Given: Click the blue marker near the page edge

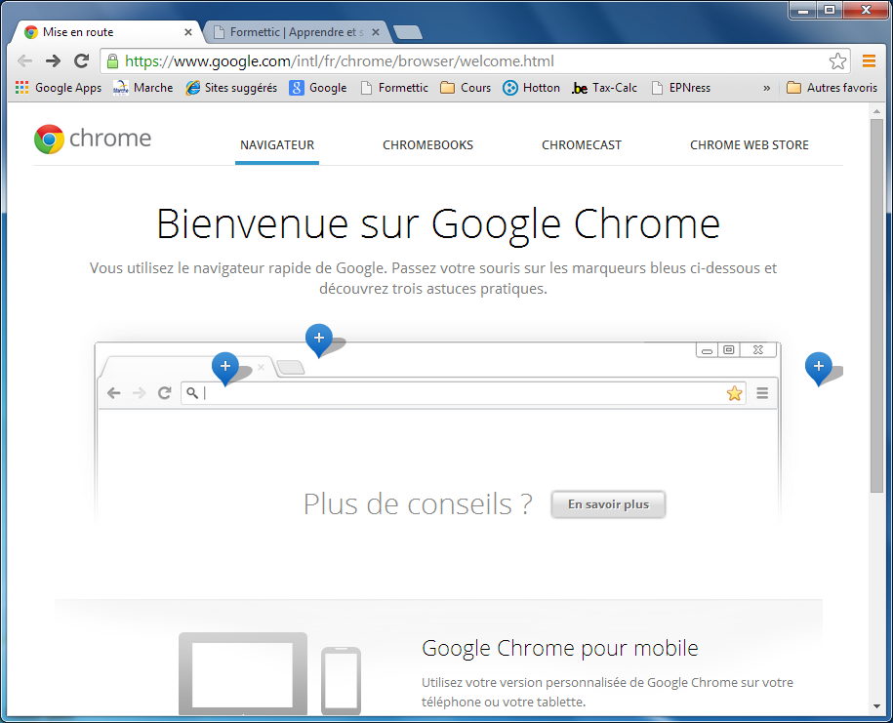Looking at the screenshot, I should [x=819, y=368].
